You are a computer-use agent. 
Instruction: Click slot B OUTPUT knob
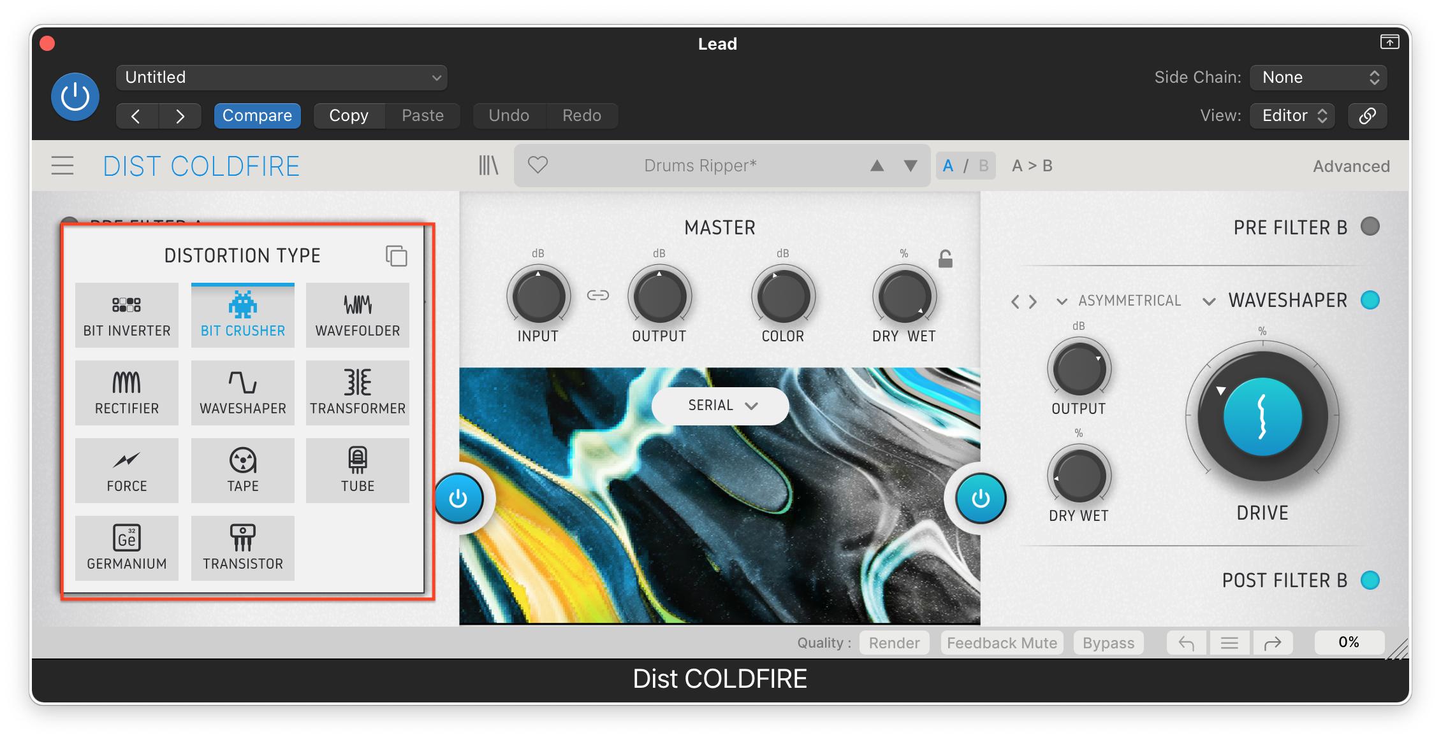1079,369
